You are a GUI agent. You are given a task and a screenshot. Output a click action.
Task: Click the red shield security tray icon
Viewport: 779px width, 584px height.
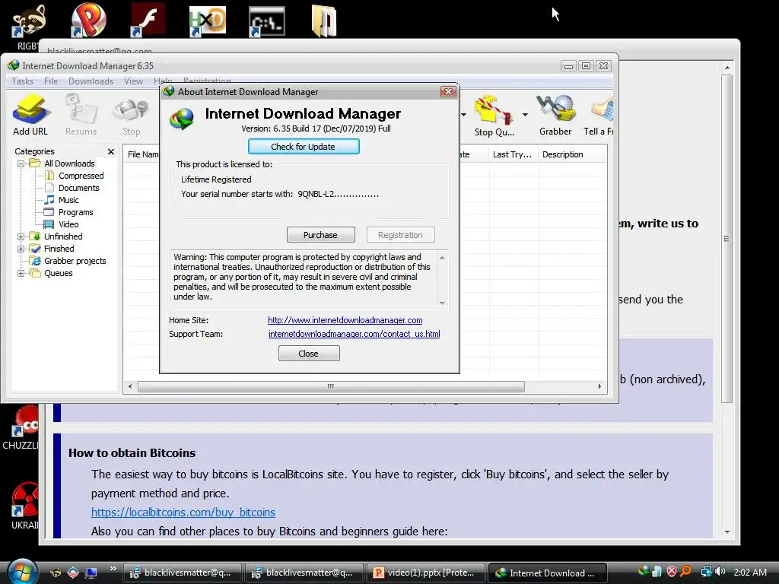(x=672, y=572)
